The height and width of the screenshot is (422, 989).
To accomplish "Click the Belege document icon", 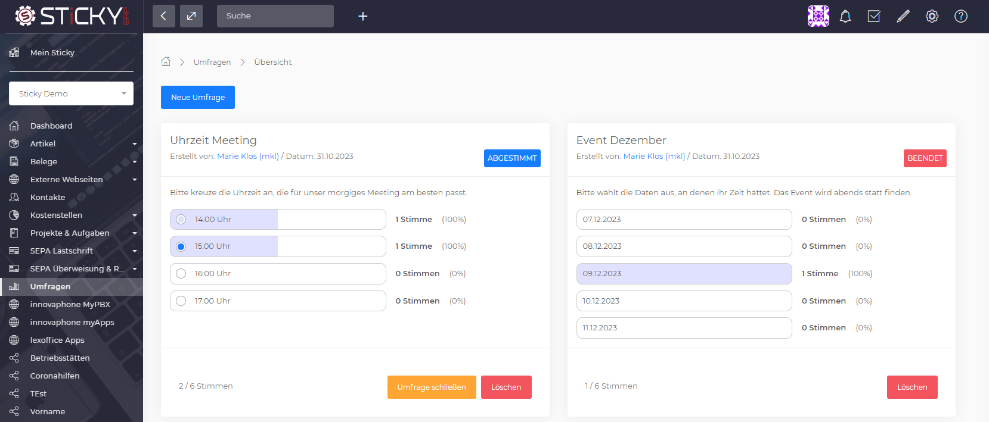I will pyautogui.click(x=14, y=161).
